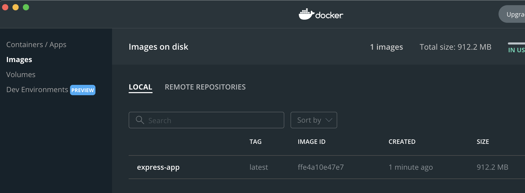The width and height of the screenshot is (525, 193).
Task: Open Dev Environments section
Action: [37, 90]
